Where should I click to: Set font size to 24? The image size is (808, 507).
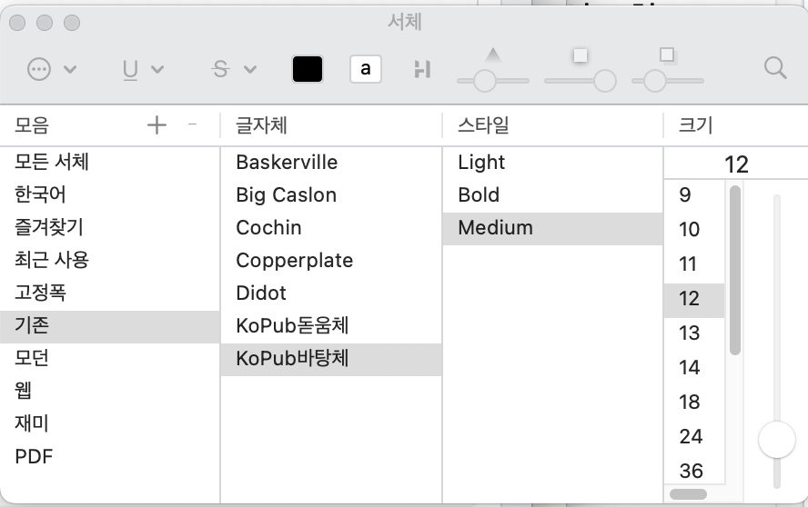(694, 436)
